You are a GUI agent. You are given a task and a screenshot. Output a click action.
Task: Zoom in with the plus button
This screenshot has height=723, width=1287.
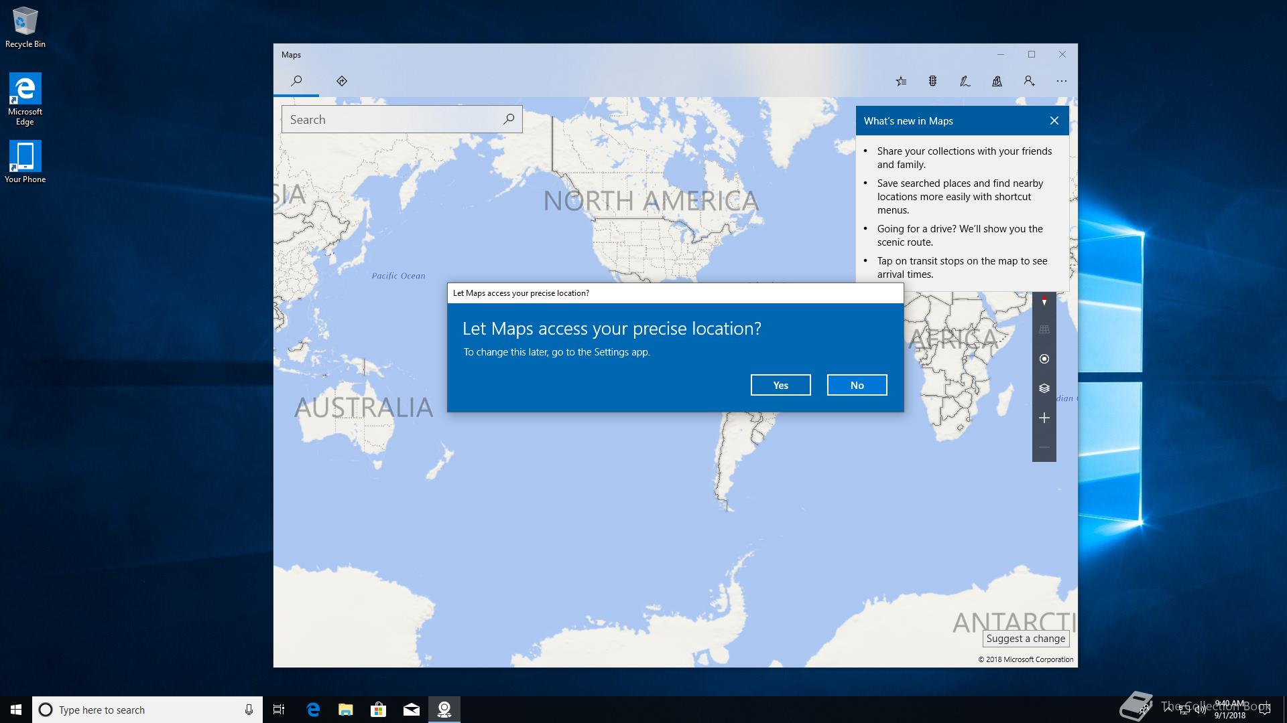1044,418
